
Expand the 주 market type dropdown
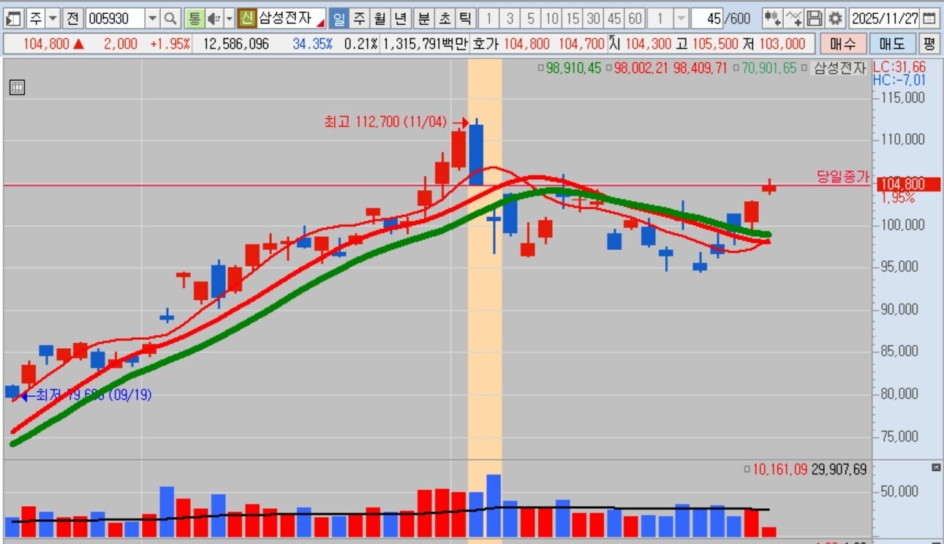pyautogui.click(x=53, y=18)
